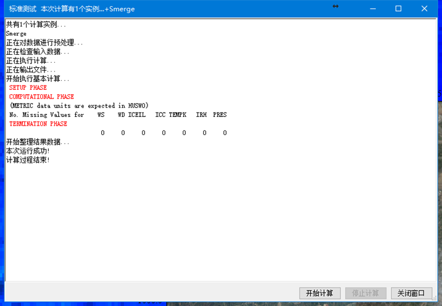Click the window title text 标准测试
The image size is (442, 306).
click(22, 9)
